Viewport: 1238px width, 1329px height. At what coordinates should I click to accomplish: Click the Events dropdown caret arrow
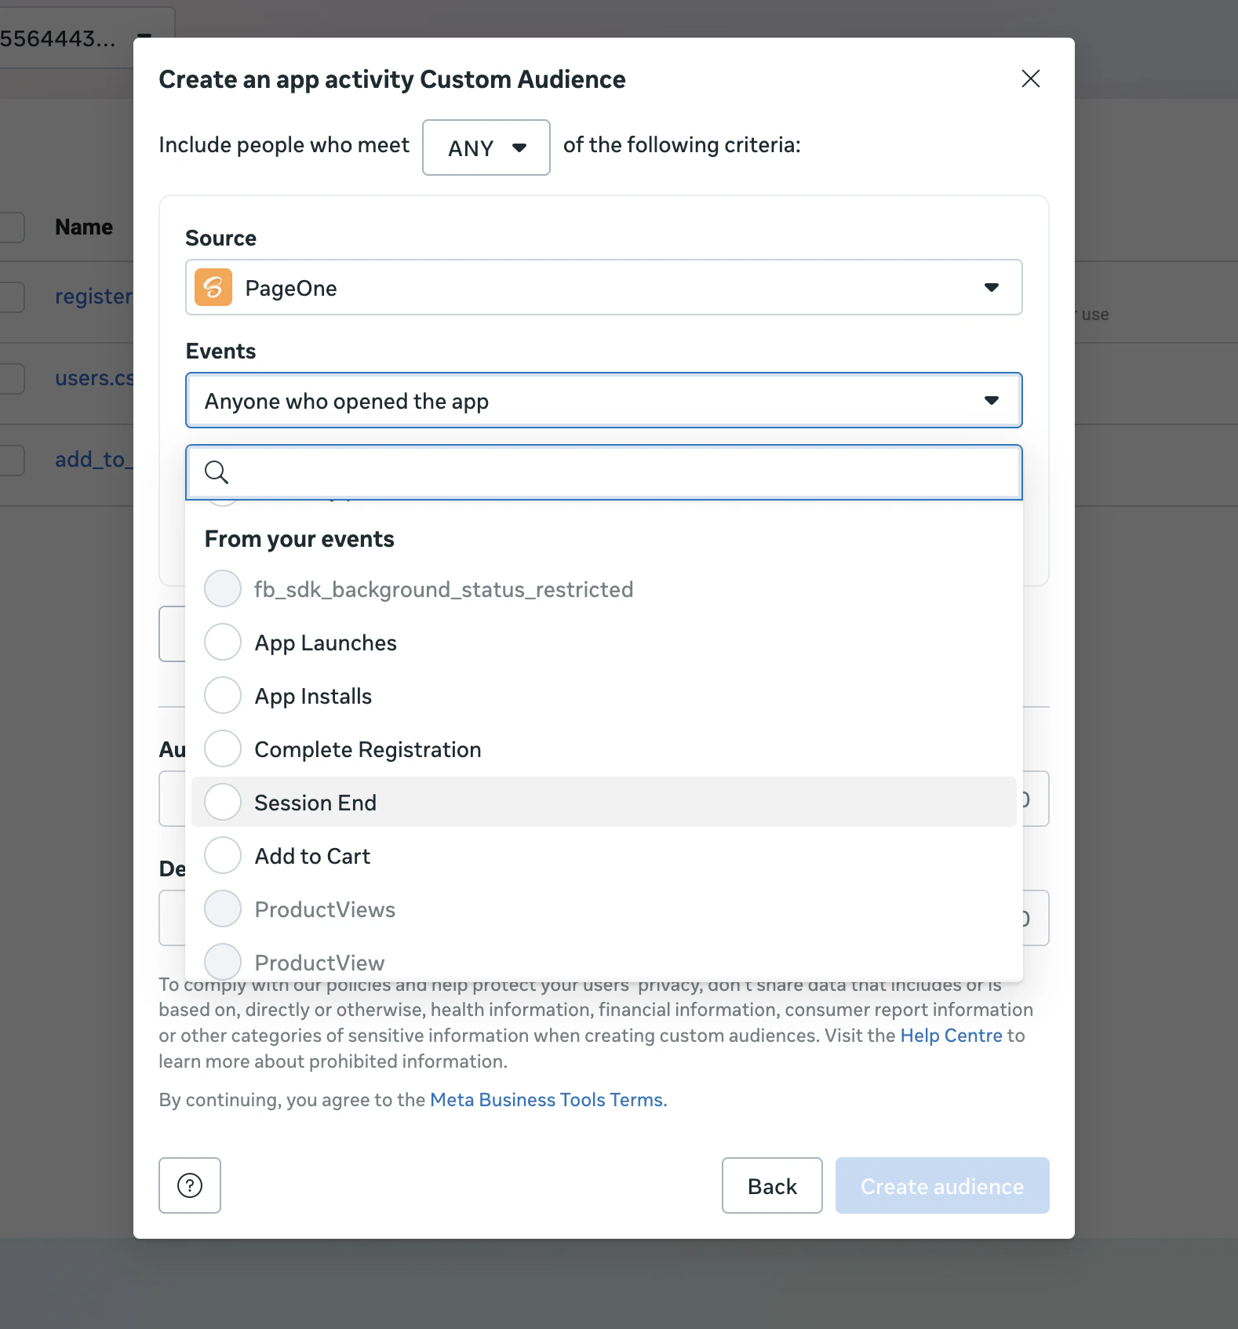992,400
